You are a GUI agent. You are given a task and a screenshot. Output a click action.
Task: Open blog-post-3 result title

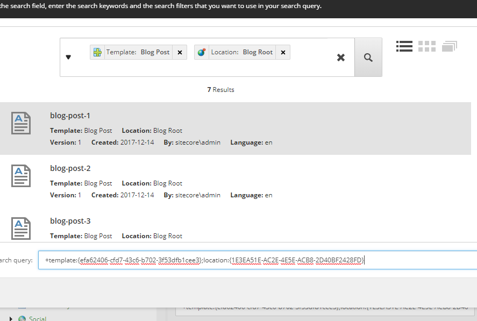coord(70,221)
